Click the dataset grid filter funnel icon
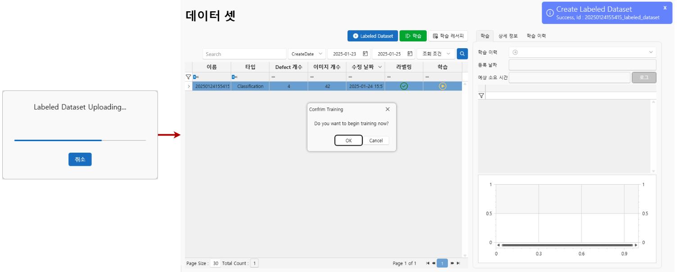677x272 pixels. click(x=189, y=77)
